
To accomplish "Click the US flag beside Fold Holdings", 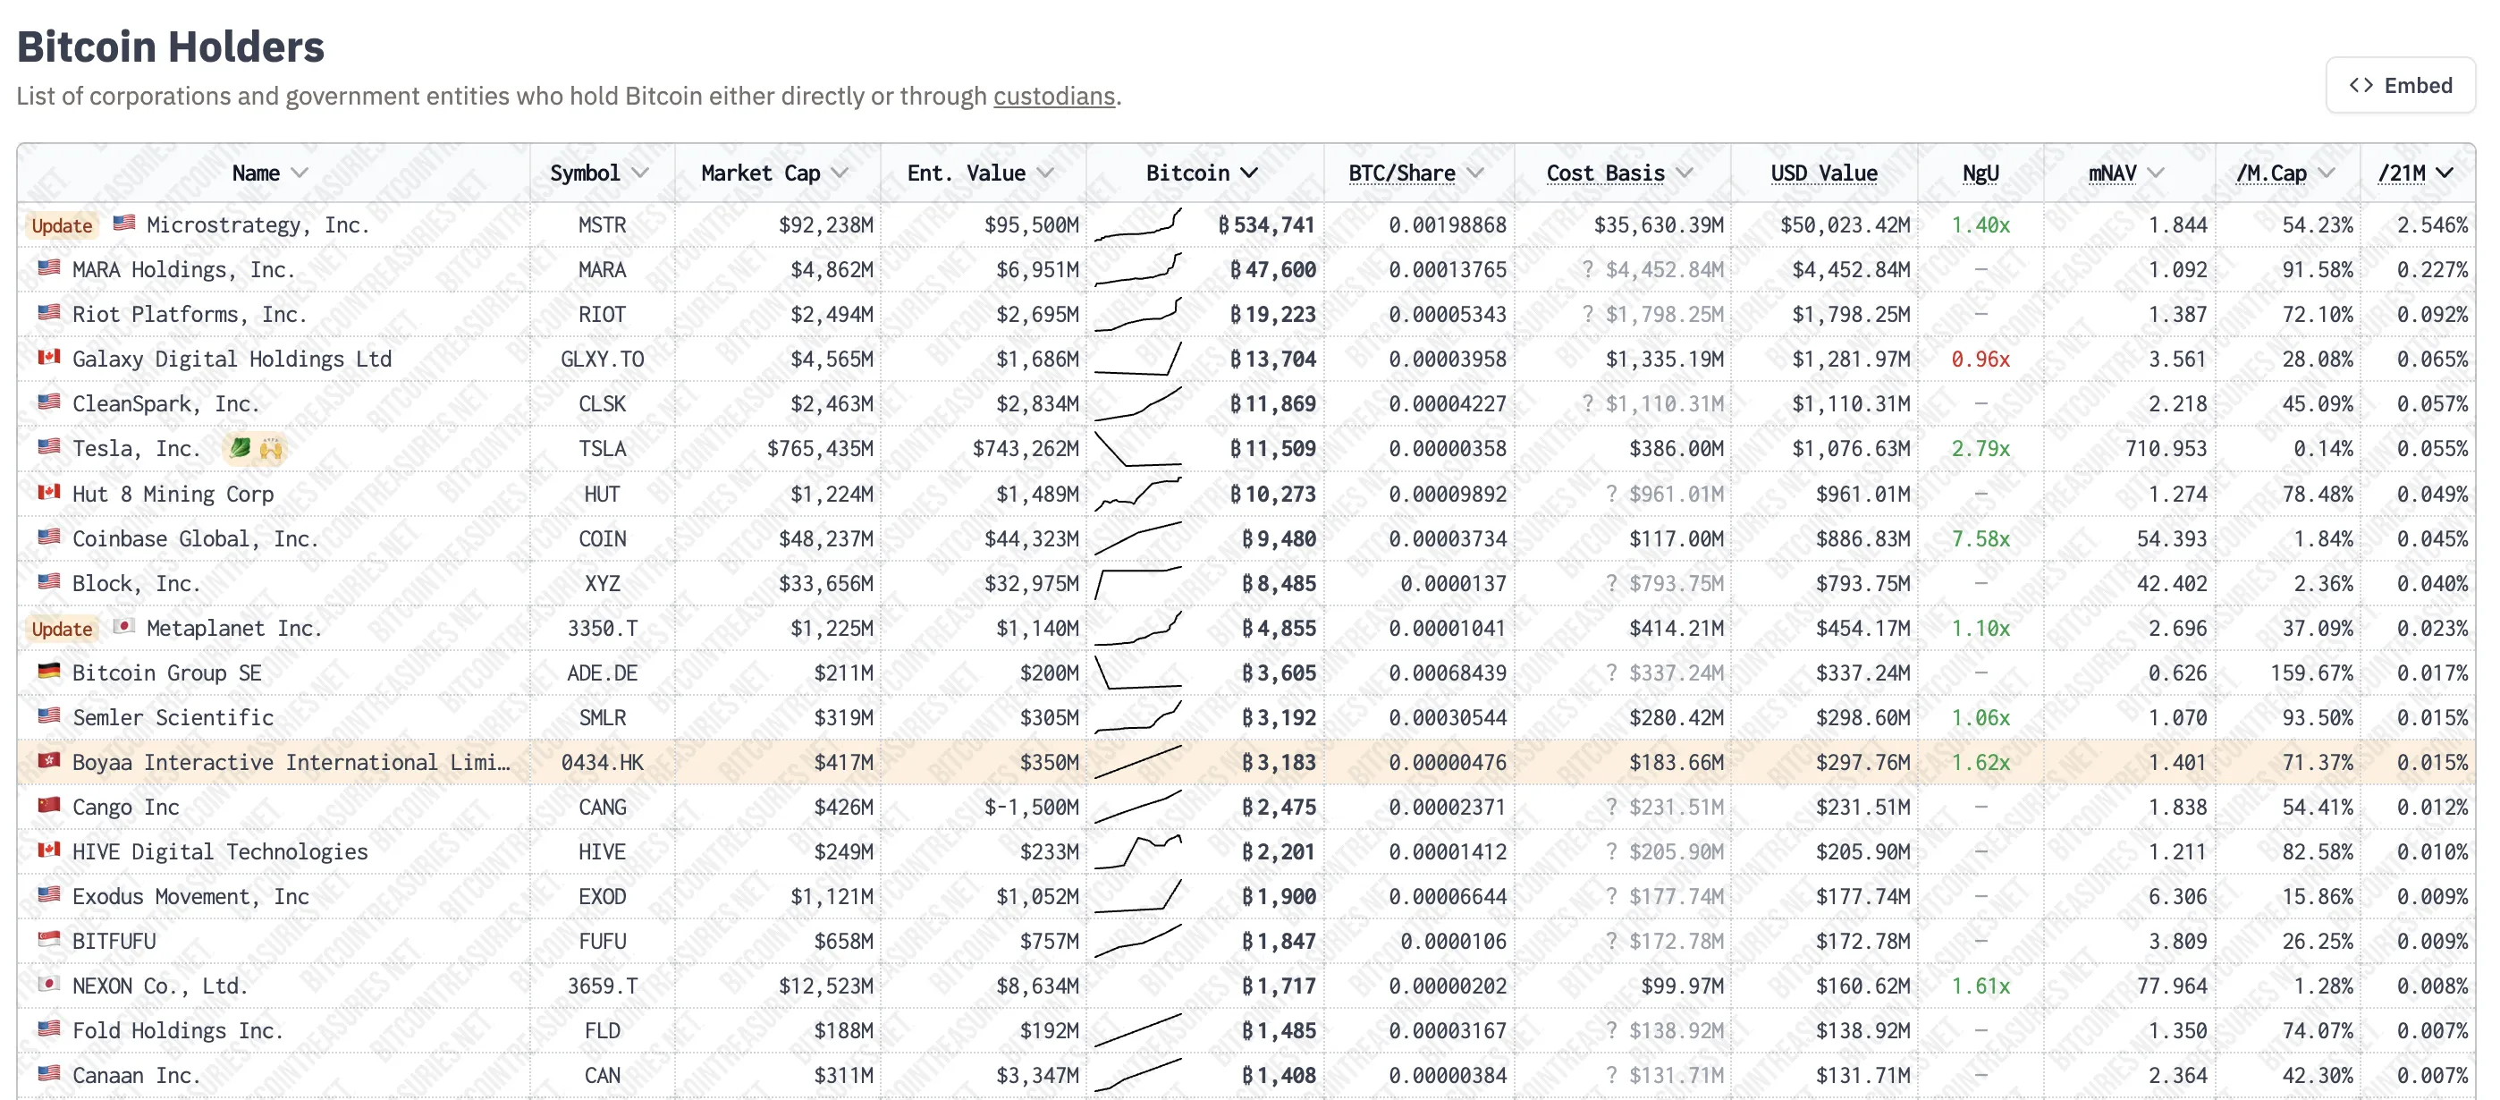I will [48, 1028].
